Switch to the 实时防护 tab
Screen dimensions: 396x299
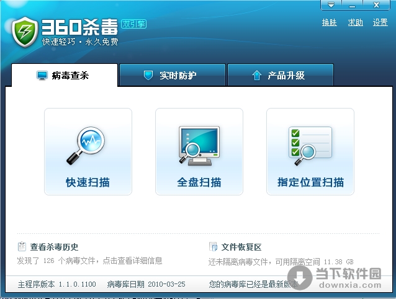pyautogui.click(x=173, y=75)
